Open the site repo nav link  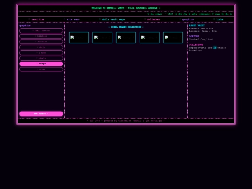pos(72,19)
